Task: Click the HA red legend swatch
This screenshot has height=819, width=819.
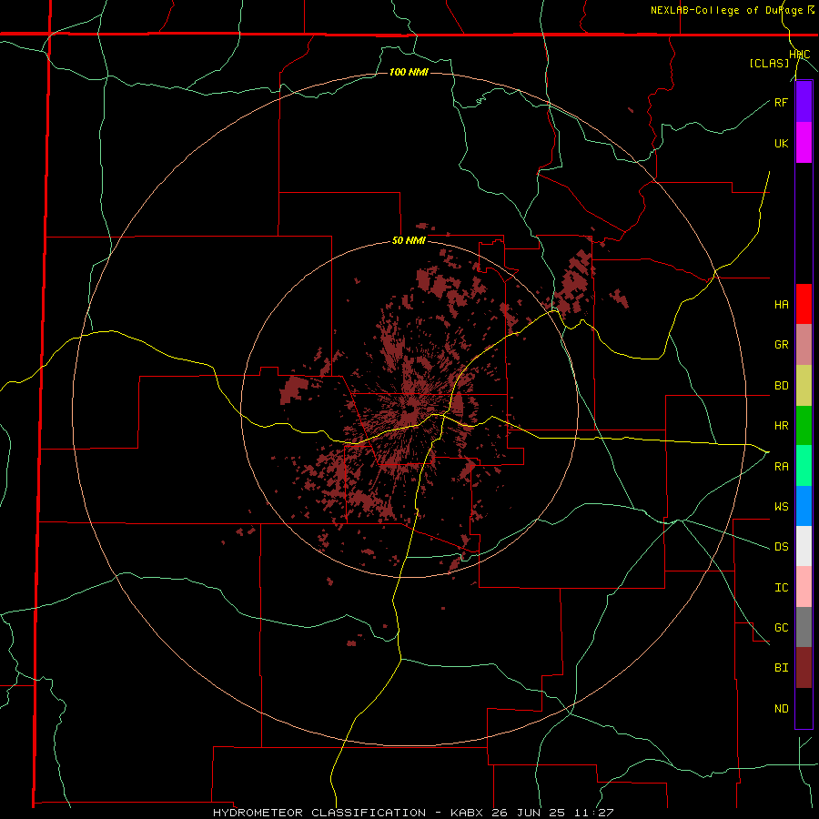Action: point(804,304)
